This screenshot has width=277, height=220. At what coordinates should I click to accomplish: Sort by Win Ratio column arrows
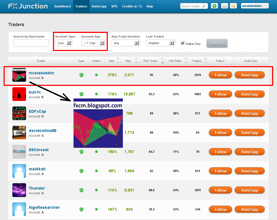(186, 61)
